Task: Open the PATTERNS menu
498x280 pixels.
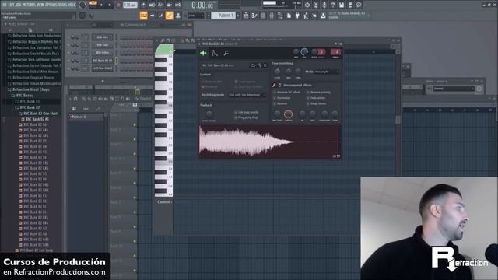Action: pos(29,5)
